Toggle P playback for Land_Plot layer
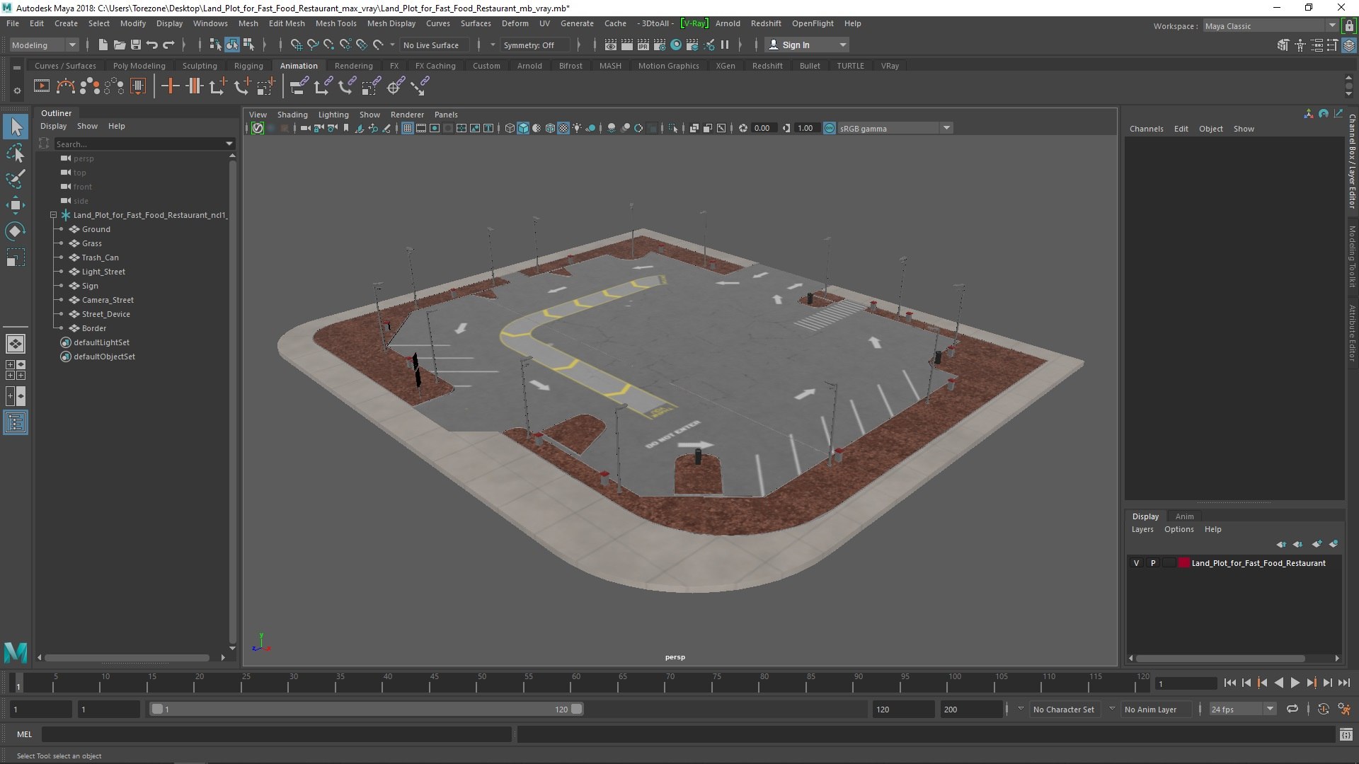 point(1153,563)
